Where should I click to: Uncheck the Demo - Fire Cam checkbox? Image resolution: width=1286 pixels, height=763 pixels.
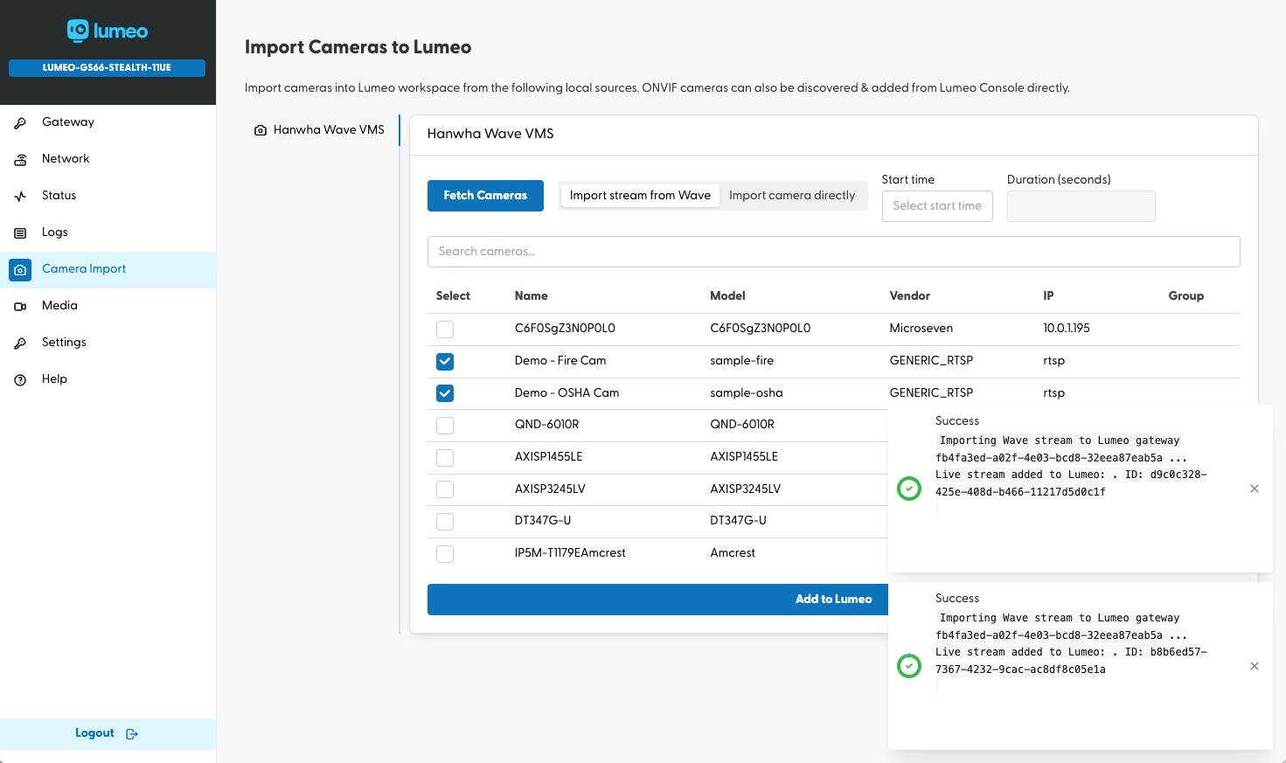click(445, 361)
